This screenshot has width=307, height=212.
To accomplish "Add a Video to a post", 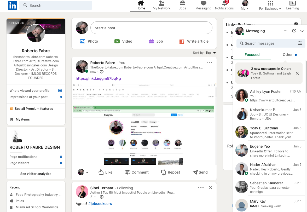I will [123, 41].
